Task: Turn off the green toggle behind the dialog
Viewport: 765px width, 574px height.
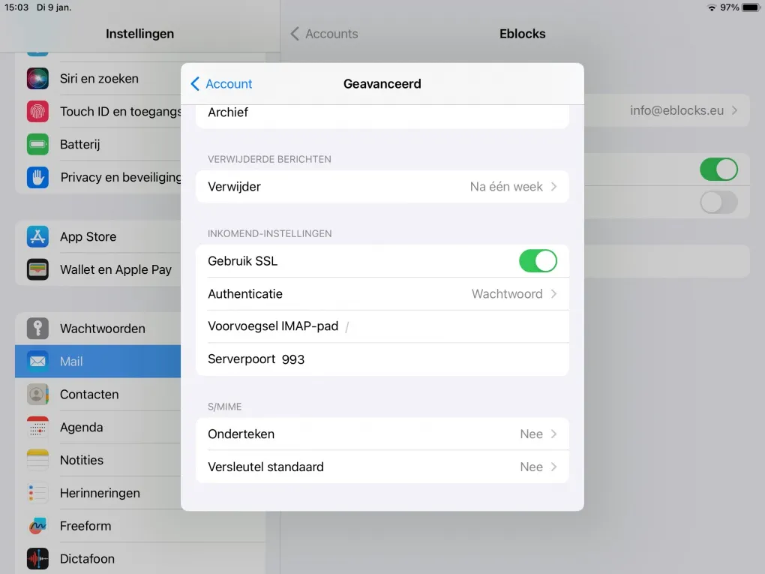Action: pos(718,170)
